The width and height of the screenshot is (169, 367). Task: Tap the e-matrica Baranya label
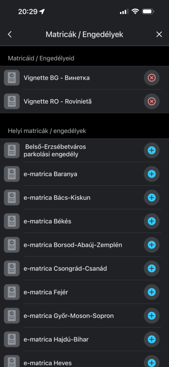pos(50,174)
